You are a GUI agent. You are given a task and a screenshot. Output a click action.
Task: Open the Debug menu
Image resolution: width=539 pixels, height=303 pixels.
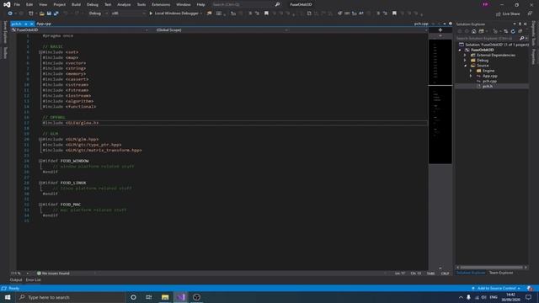point(92,5)
